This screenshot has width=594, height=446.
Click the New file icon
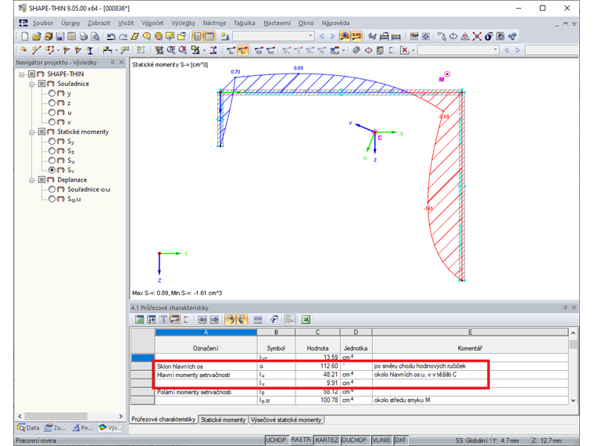tap(25, 37)
